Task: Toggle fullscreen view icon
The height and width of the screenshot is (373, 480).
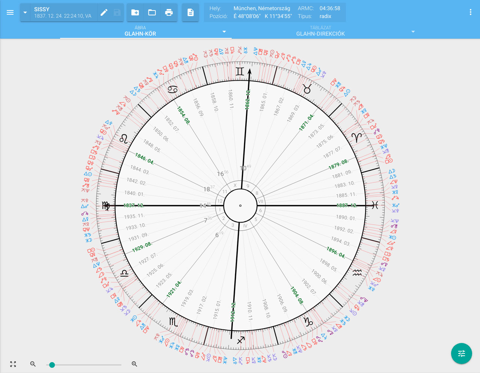Action: [13, 364]
